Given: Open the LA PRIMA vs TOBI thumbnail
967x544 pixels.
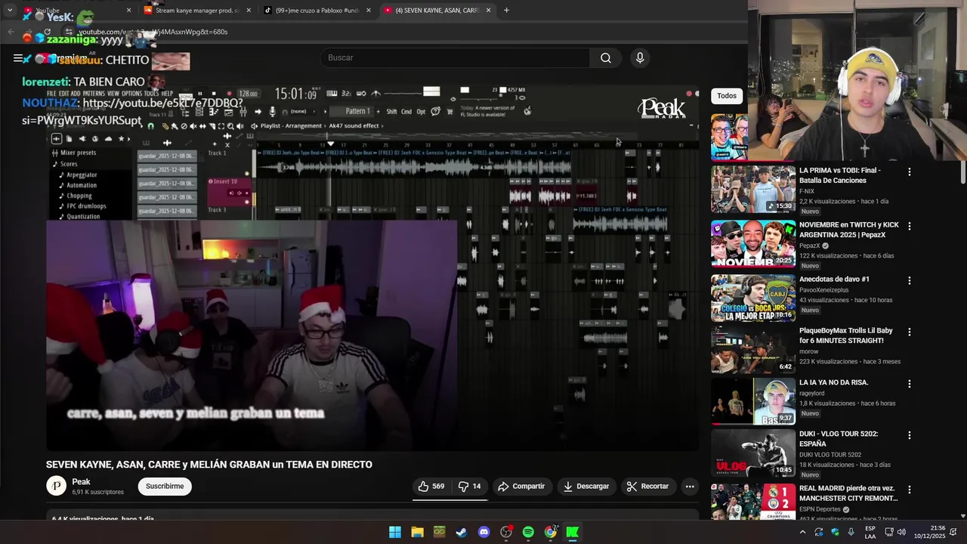Looking at the screenshot, I should (x=753, y=189).
